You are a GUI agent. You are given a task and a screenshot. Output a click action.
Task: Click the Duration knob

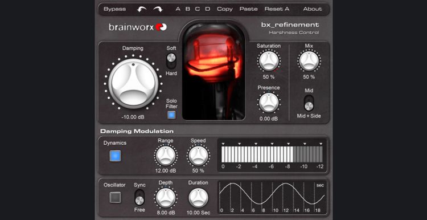pyautogui.click(x=198, y=198)
